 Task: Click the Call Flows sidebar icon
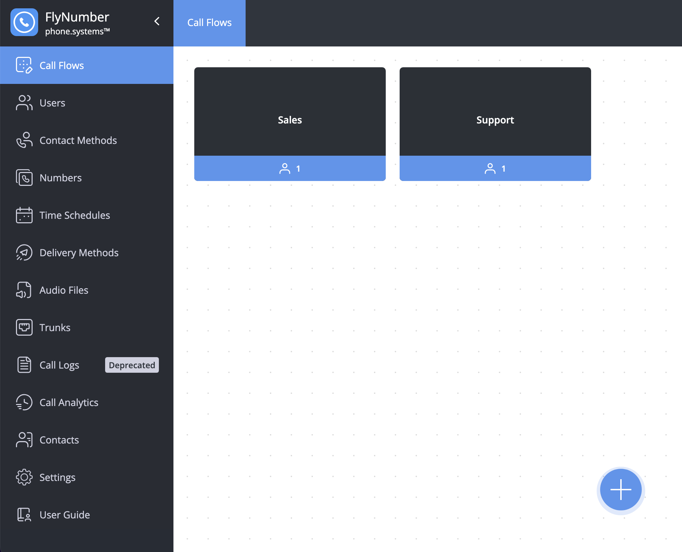pos(24,65)
